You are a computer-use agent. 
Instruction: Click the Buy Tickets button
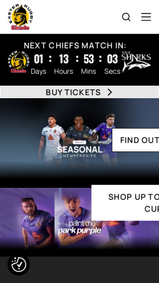pos(79,92)
